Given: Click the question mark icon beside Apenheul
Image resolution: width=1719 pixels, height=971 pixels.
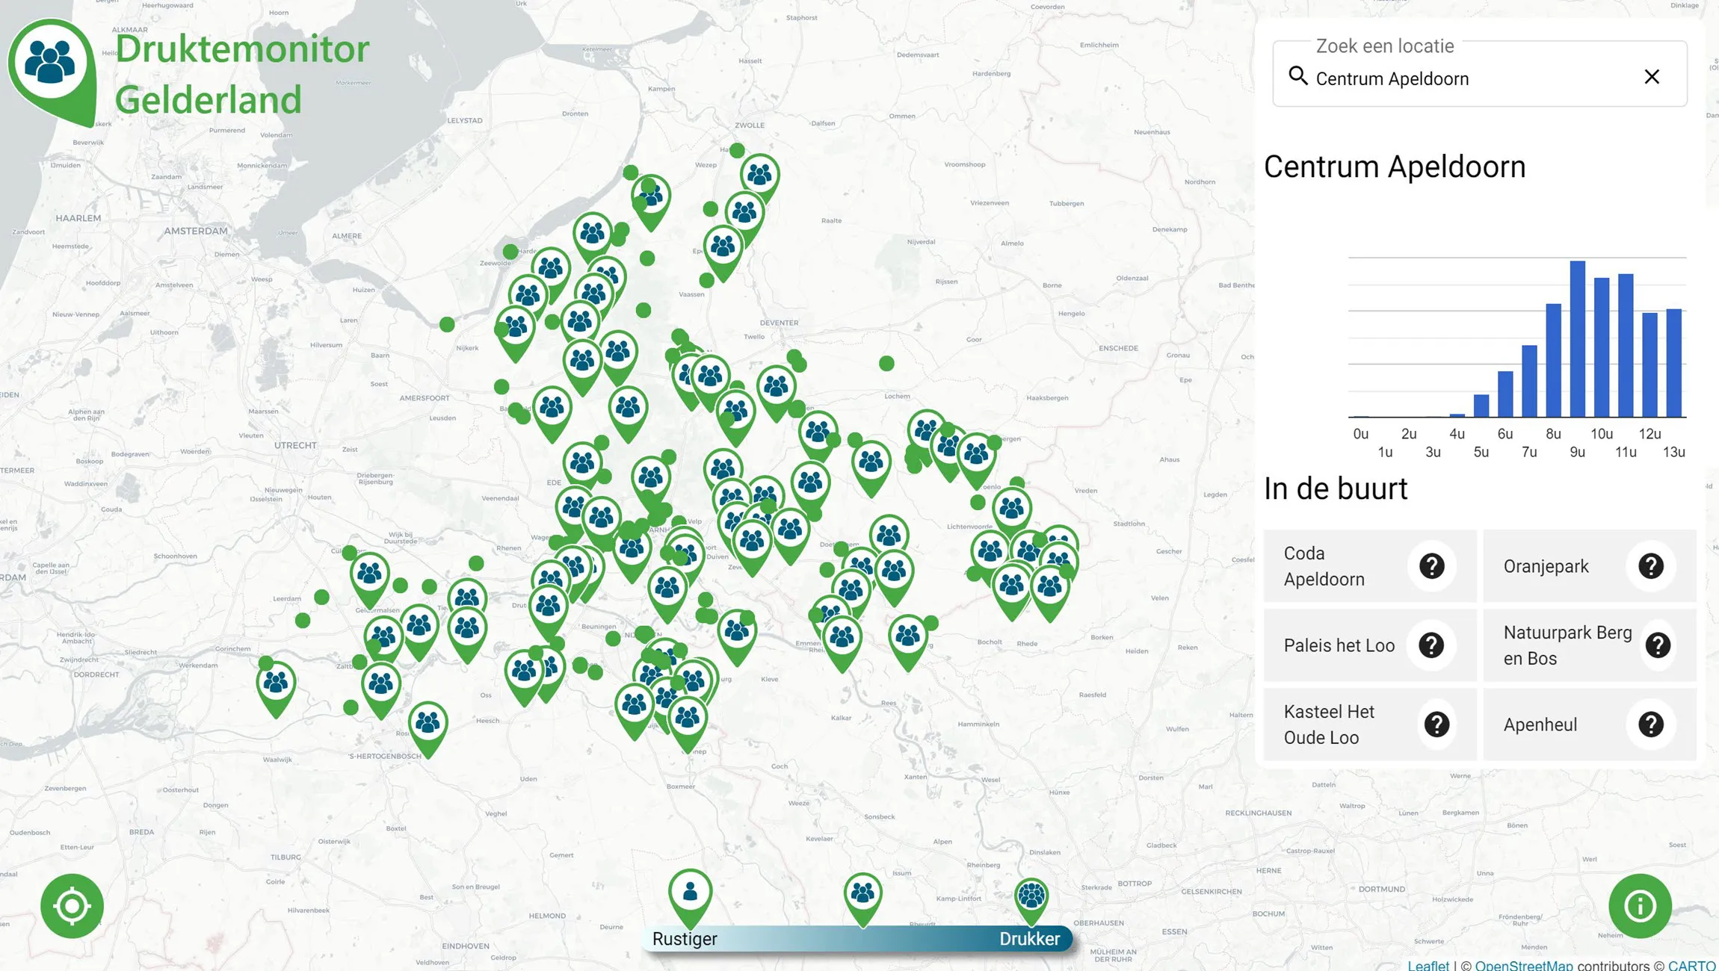Looking at the screenshot, I should tap(1651, 723).
